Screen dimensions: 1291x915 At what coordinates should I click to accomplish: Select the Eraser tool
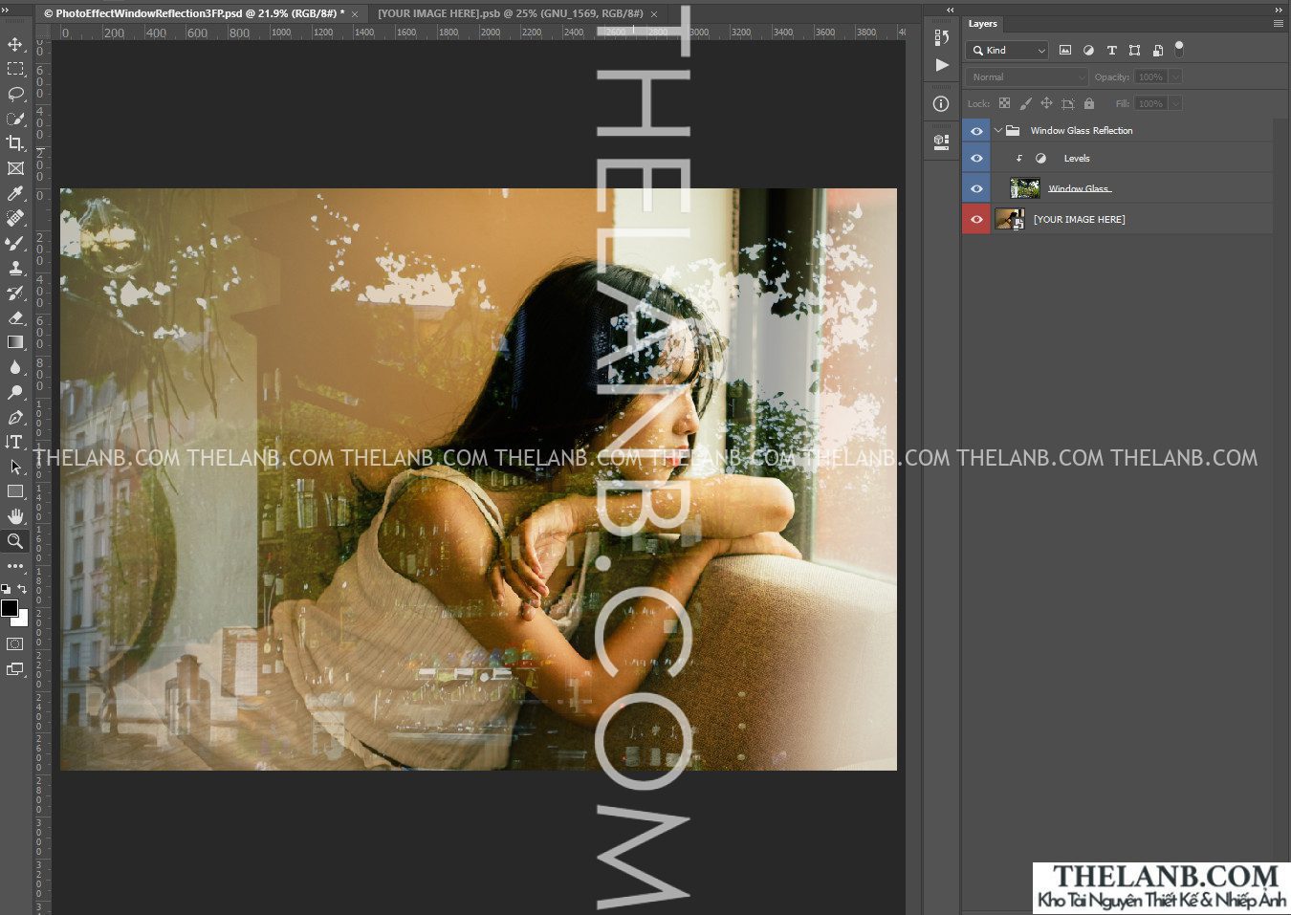(15, 317)
